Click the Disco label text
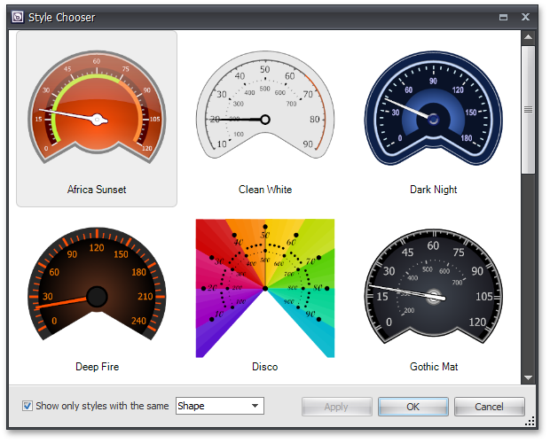The width and height of the screenshot is (550, 443). pos(264,367)
